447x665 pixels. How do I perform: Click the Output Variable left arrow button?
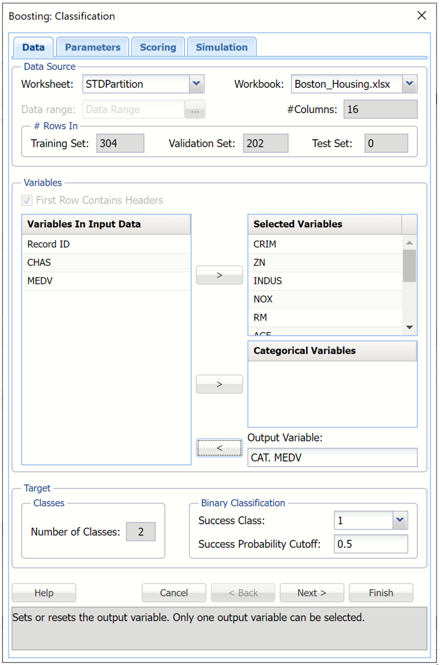(219, 448)
